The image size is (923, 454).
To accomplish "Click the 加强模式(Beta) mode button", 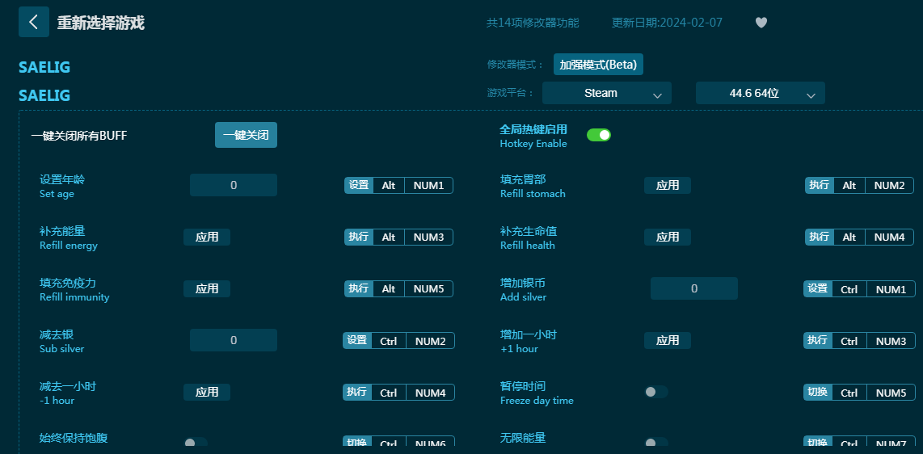I will click(x=598, y=65).
